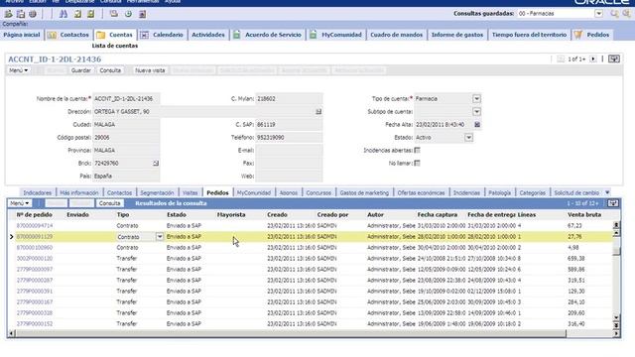Screen dimensions: 635x357
Task: Open the Fecha Alta calendar icon
Action: tap(477, 125)
